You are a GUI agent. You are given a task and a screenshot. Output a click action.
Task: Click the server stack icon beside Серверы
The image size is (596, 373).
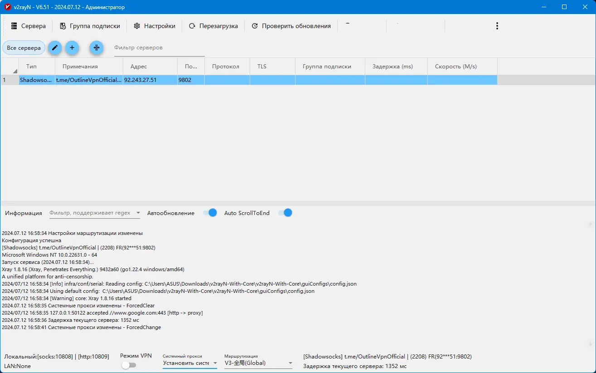[14, 26]
